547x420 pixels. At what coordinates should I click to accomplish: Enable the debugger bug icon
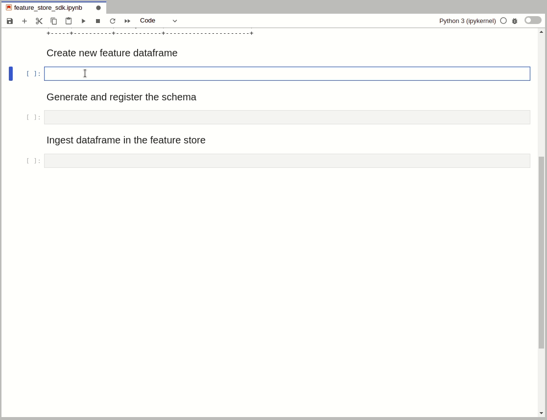point(515,21)
